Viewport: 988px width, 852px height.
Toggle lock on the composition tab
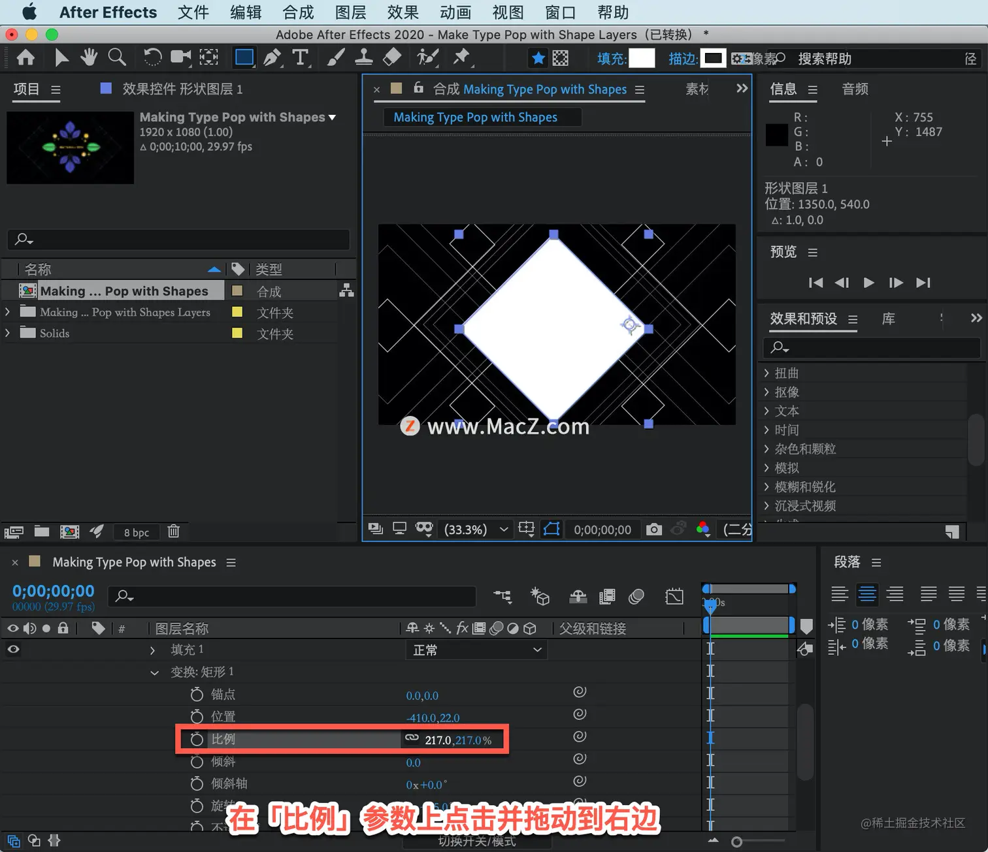418,87
